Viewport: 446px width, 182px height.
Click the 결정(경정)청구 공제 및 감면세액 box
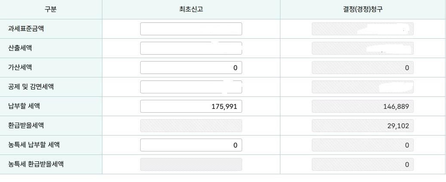363,87
